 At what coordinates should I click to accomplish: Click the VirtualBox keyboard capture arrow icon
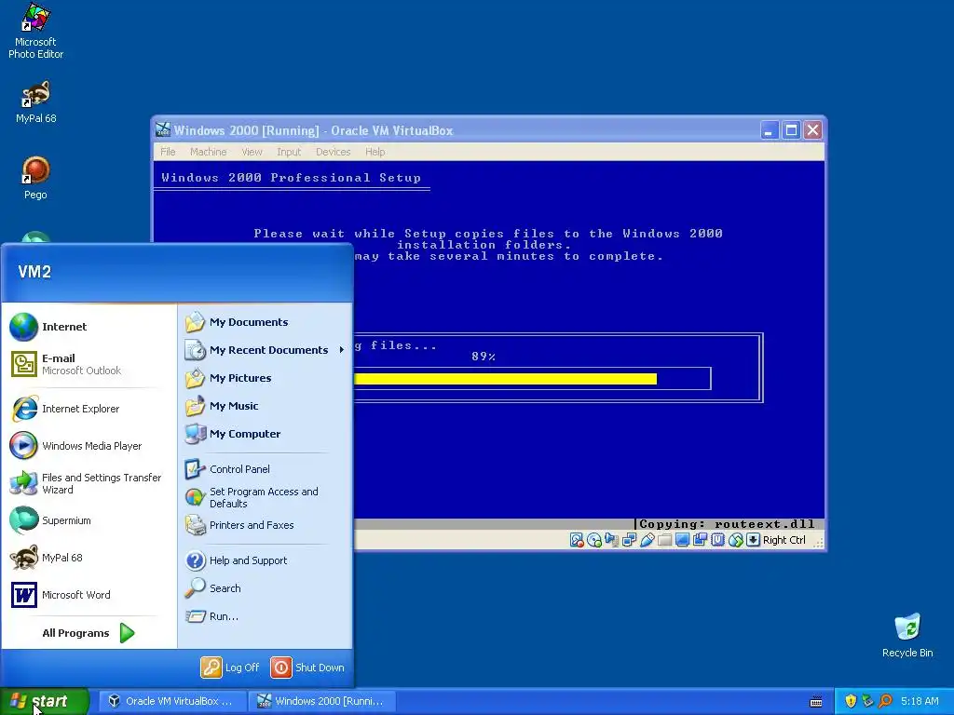point(753,540)
